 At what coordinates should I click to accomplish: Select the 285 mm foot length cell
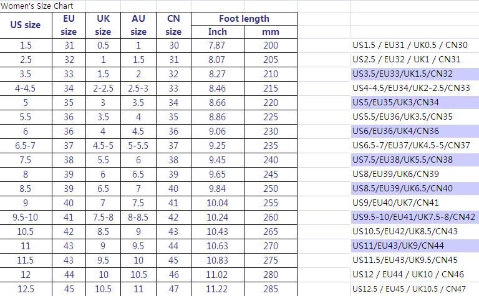(271, 289)
